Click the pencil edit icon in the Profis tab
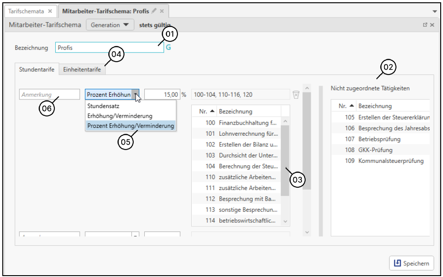 (154, 11)
